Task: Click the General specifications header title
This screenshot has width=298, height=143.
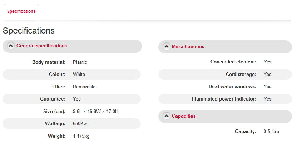Action: pyautogui.click(x=41, y=46)
